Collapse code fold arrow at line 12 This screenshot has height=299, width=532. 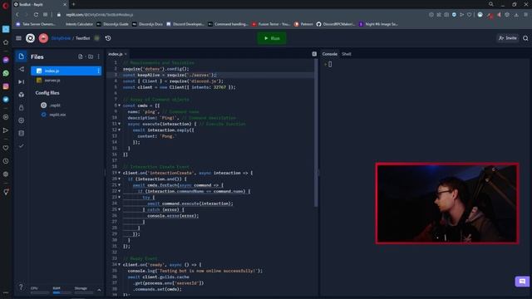coord(120,130)
